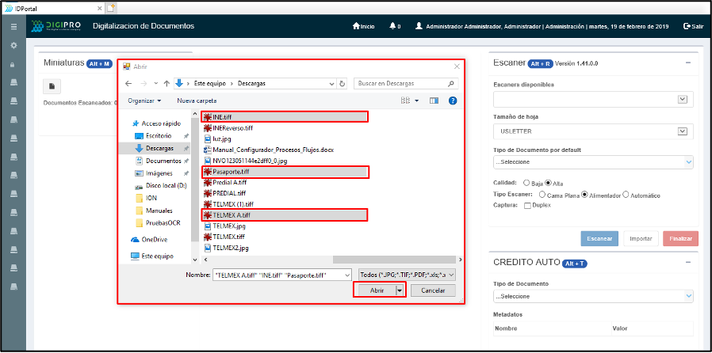This screenshot has height=353, width=712.
Task: Click the Cancelar button
Action: [433, 290]
